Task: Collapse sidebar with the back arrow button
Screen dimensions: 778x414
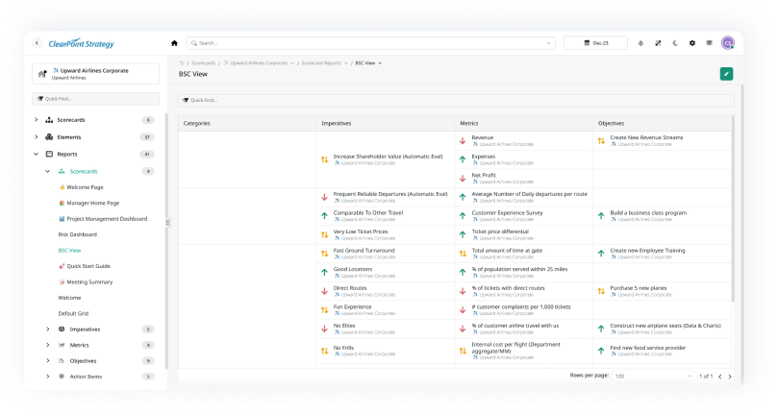Action: 37,43
